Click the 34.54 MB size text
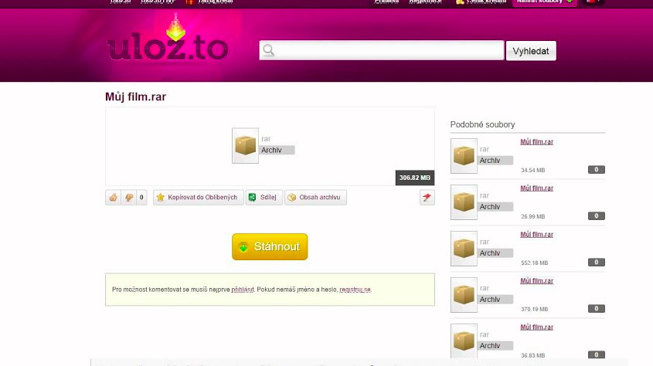 (532, 170)
